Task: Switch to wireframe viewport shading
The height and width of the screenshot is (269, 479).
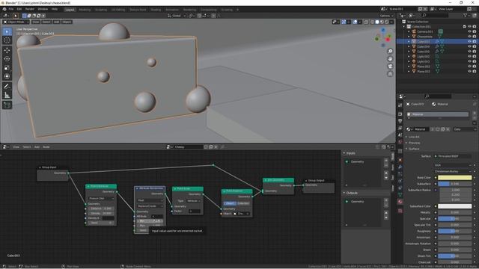Action: 373,22
